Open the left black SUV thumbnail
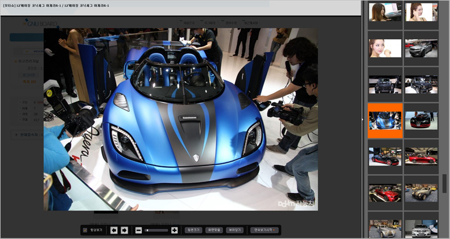Viewport: 450px width, 239px height. pyautogui.click(x=385, y=84)
